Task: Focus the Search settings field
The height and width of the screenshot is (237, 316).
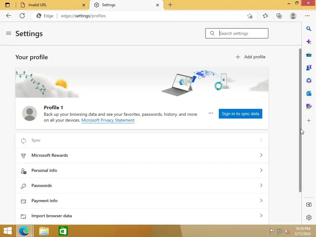Action: [x=237, y=33]
